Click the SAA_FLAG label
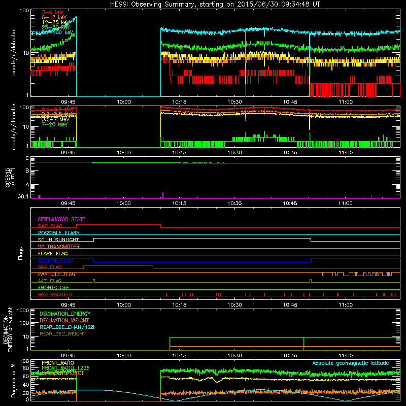 (x=50, y=267)
